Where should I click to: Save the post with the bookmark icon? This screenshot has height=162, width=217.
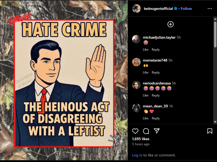point(210,131)
